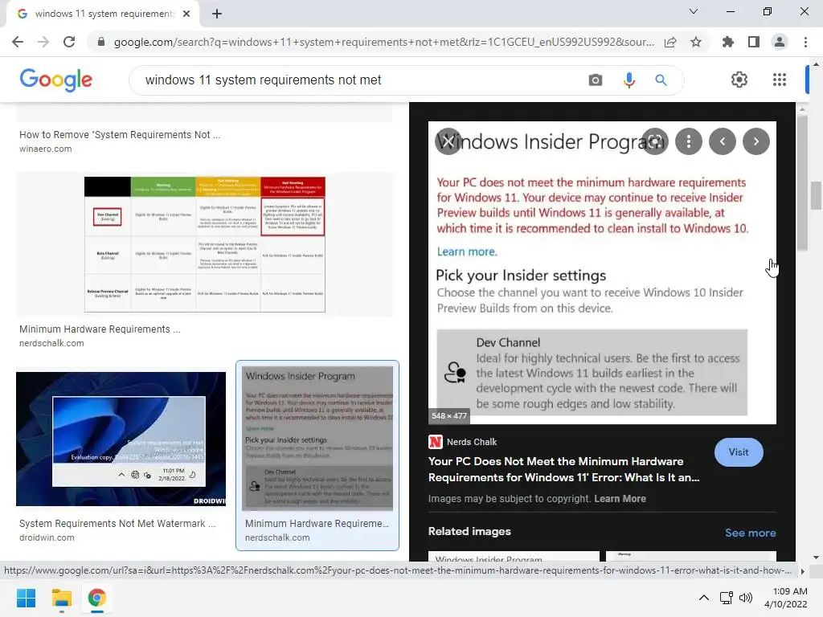Click the search box text field
Image resolution: width=823 pixels, height=617 pixels.
[357, 80]
